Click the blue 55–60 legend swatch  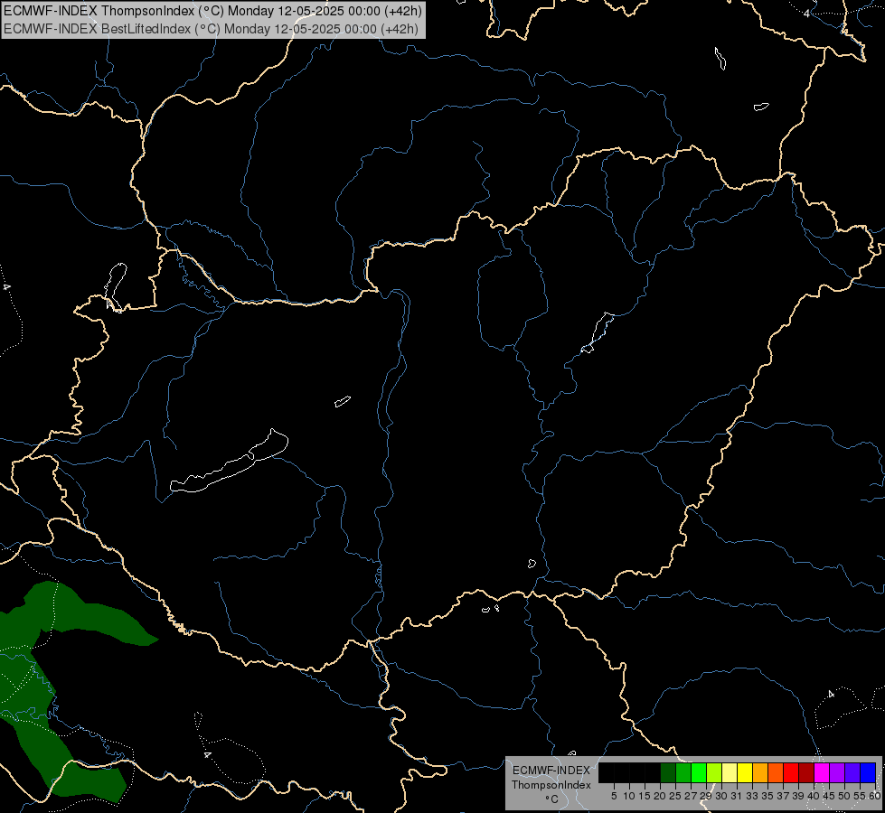[x=868, y=772]
